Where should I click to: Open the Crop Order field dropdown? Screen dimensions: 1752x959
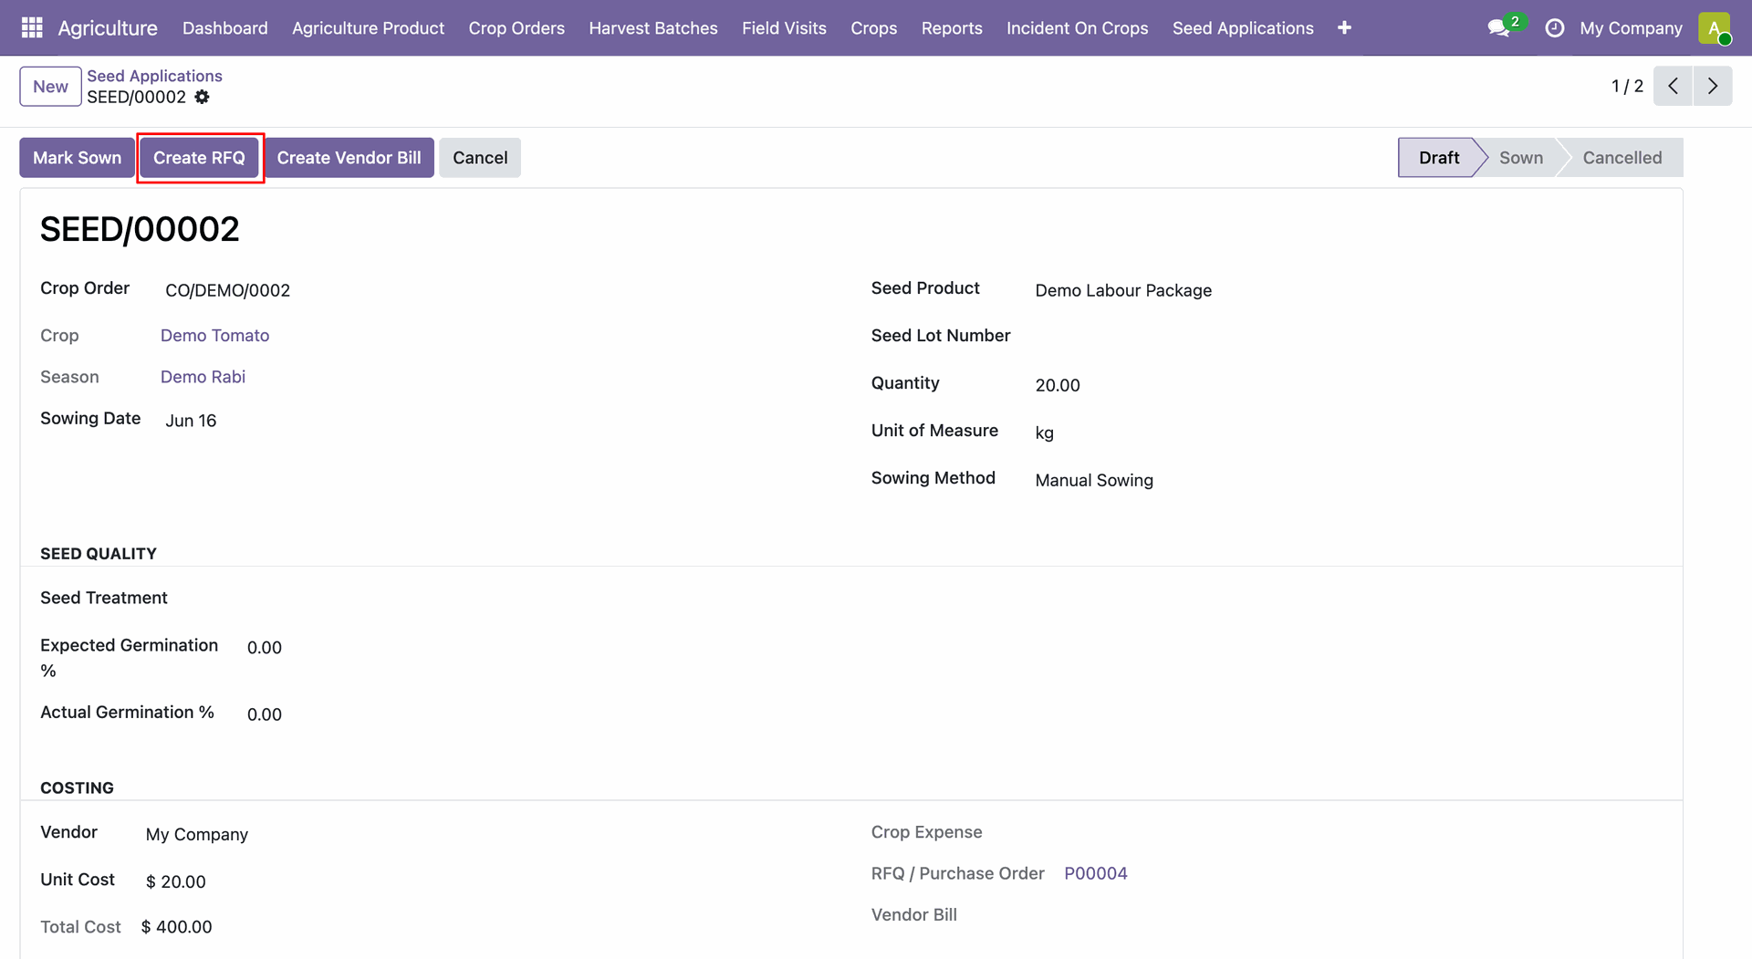coord(493,290)
